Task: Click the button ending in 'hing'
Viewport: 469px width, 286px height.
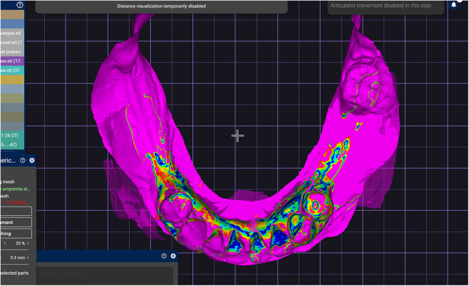Action: tap(16, 233)
